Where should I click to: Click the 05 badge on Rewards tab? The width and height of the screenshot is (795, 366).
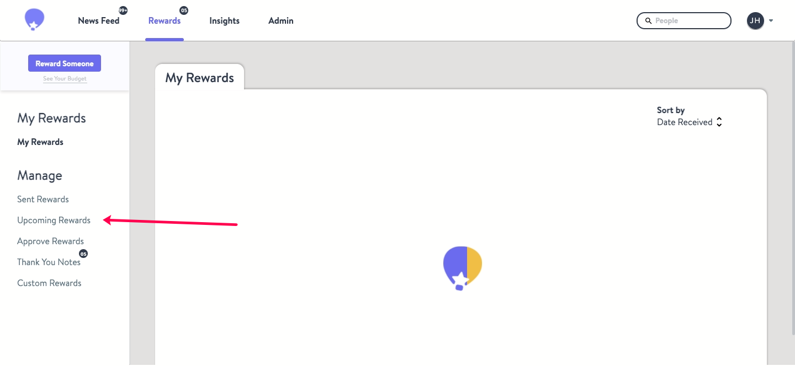[184, 10]
